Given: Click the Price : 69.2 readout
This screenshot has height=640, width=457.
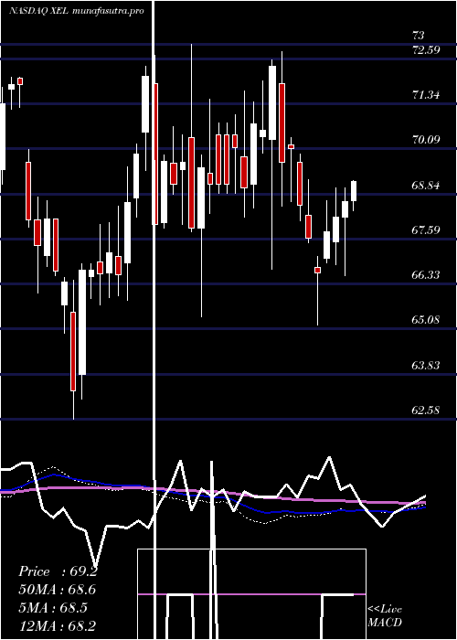Looking at the screenshot, I should tap(58, 571).
